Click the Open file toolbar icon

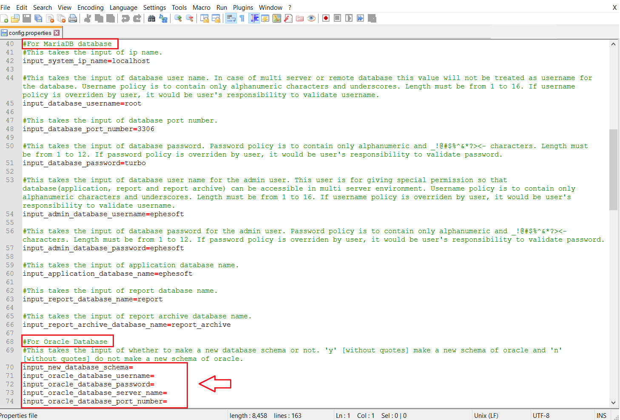coord(15,18)
